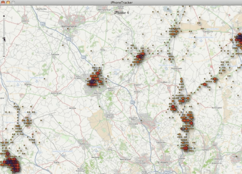
Task: Zoom out with the minus button
Action: 4,56
